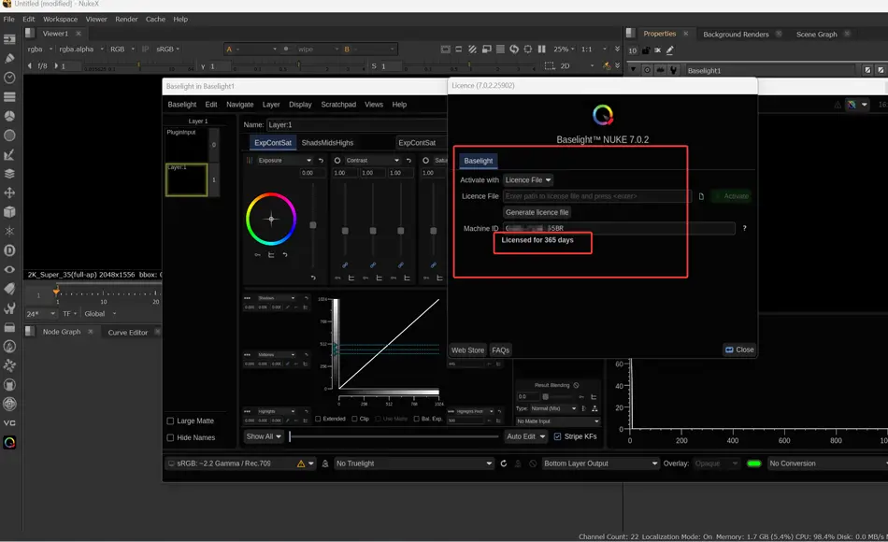Open the Exposure parameter dropdown

(x=284, y=161)
